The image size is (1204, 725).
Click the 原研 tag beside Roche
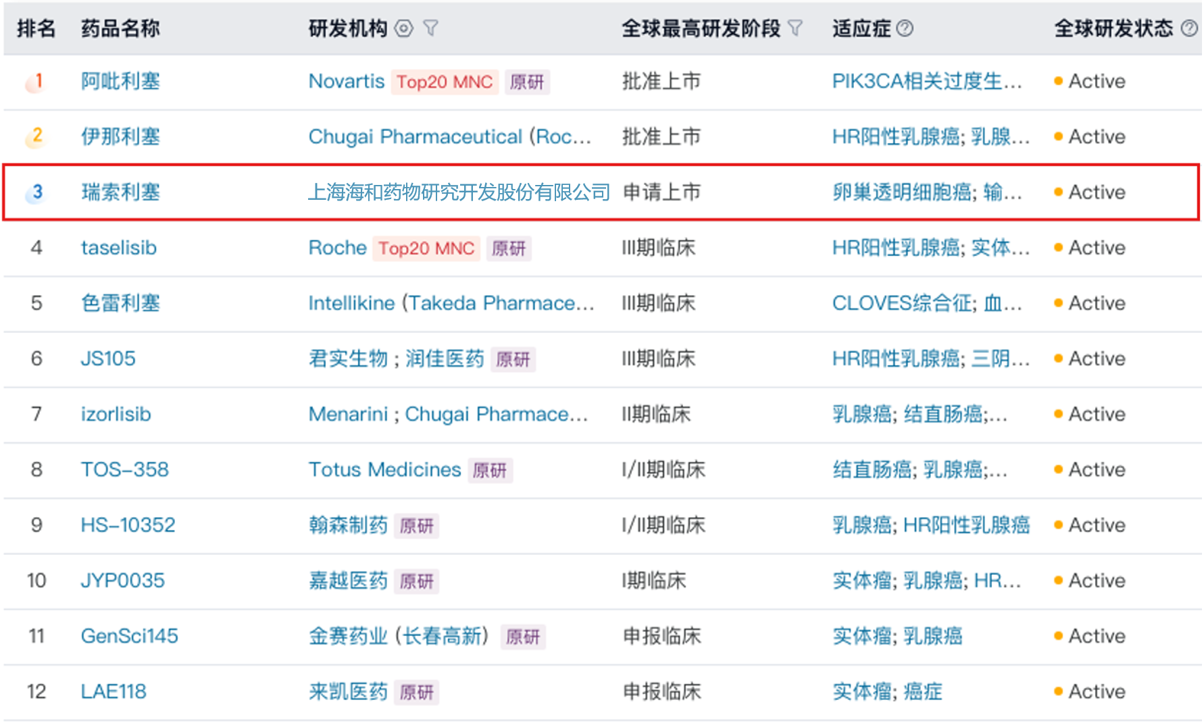[509, 249]
